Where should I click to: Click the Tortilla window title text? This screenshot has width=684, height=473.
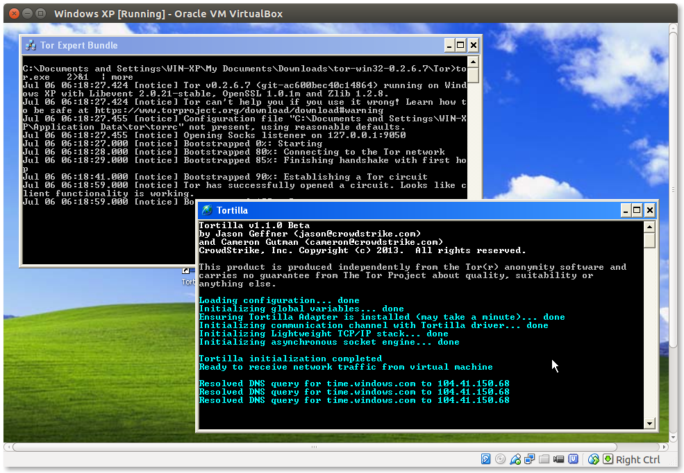(x=232, y=210)
